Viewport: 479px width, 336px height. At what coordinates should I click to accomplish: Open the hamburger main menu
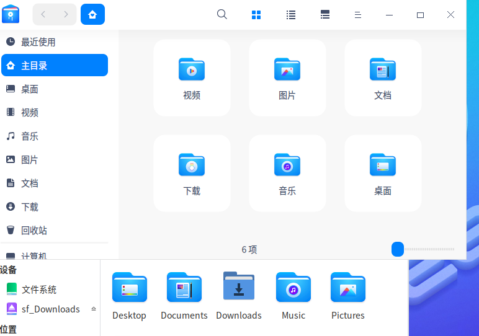tap(357, 15)
